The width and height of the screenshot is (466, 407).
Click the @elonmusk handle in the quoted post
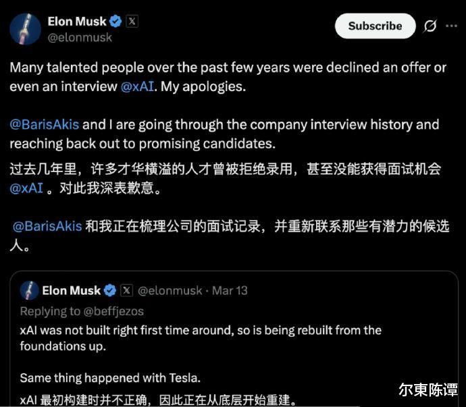point(170,291)
